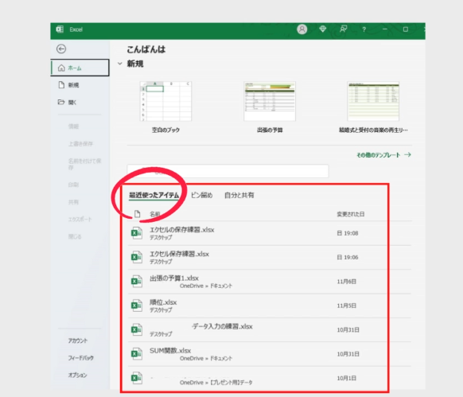This screenshot has width=463, height=397.
Task: Click date 11月6日 in the list
Action: coord(347,282)
